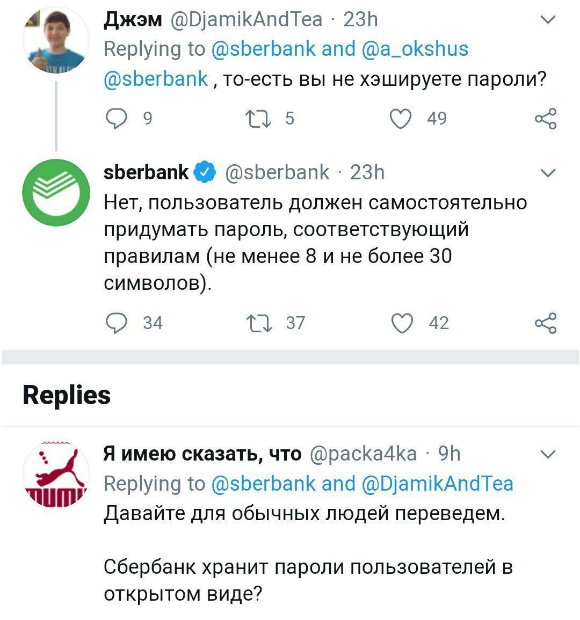Click the sberbank account name
Screen dimensions: 580x620
(x=146, y=172)
